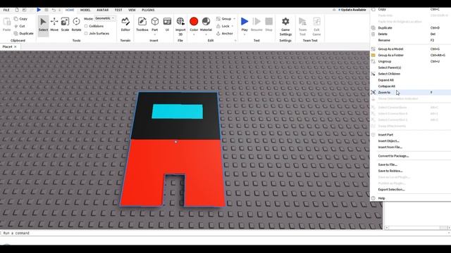Click the Explorer panel horizontal scrollbar
The width and height of the screenshot is (451, 253).
[x=417, y=228]
